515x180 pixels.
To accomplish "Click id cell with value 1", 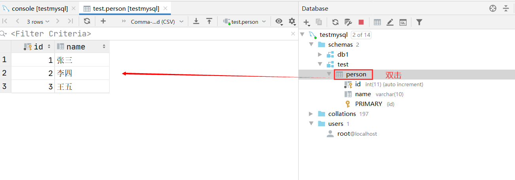I will (33, 60).
